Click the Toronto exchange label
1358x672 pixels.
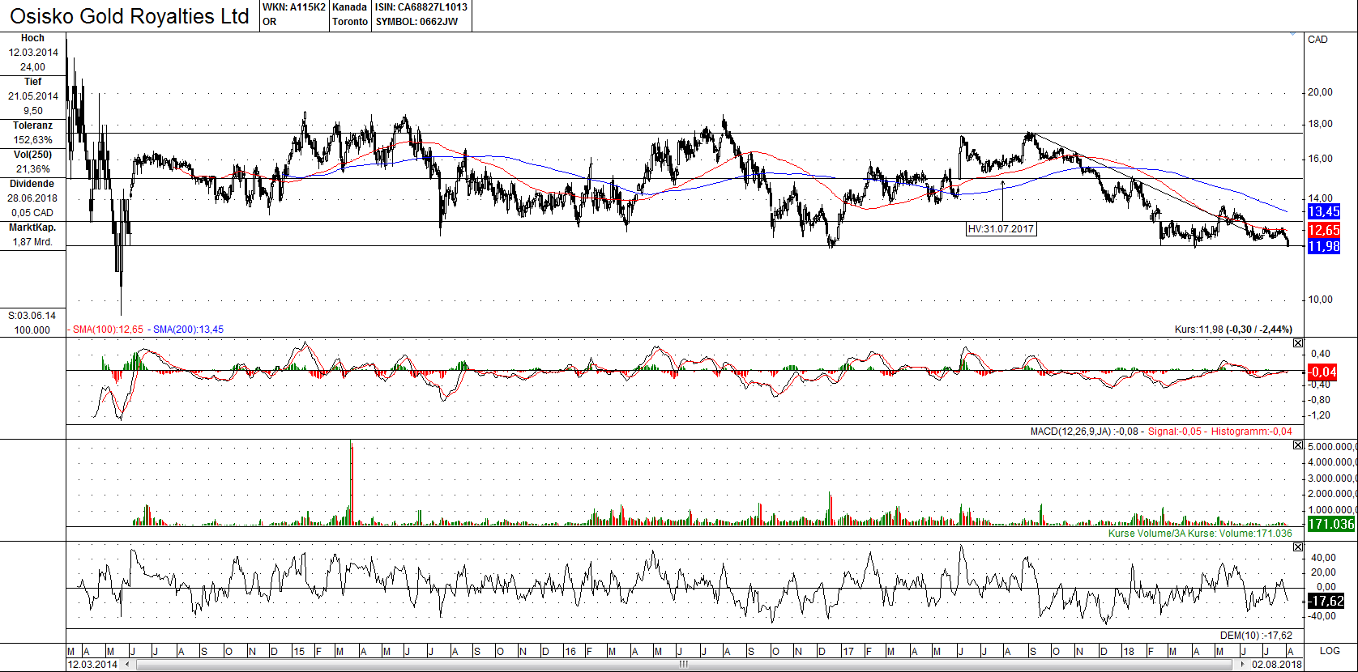pyautogui.click(x=350, y=22)
